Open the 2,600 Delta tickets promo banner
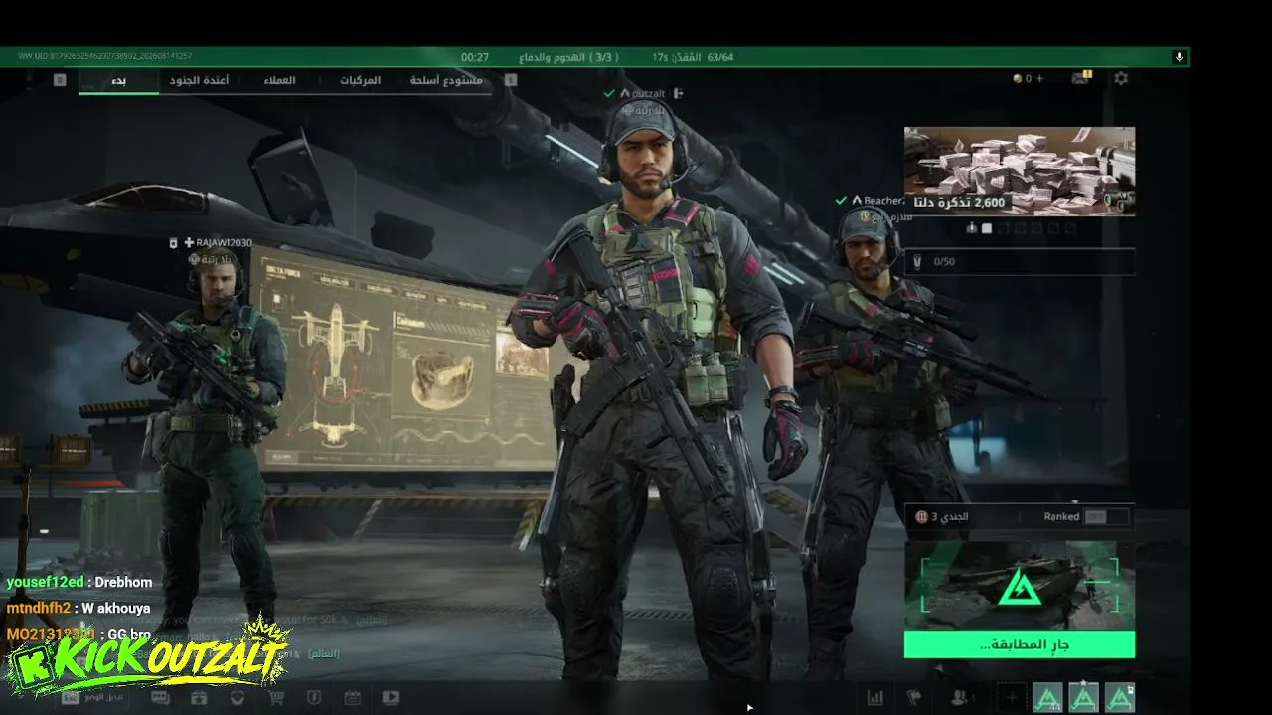 coord(1020,171)
